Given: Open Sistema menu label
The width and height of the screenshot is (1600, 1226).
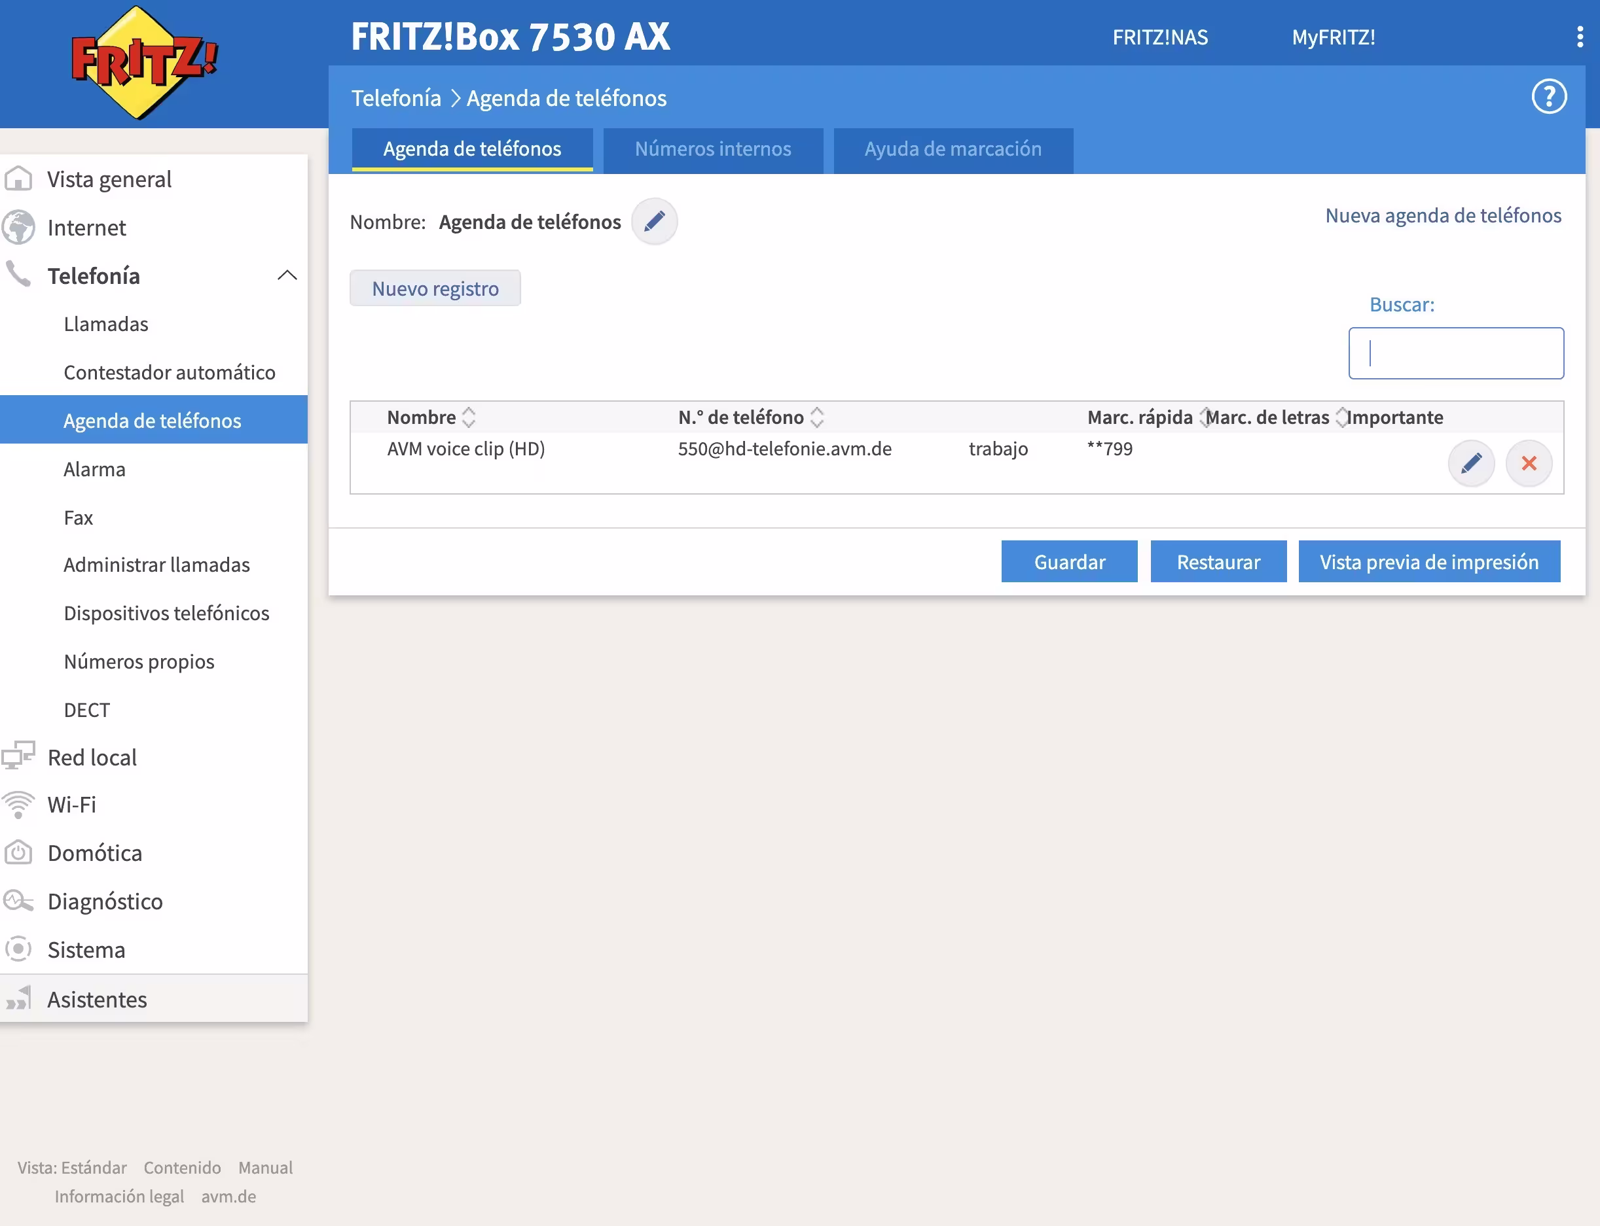Looking at the screenshot, I should 86,949.
